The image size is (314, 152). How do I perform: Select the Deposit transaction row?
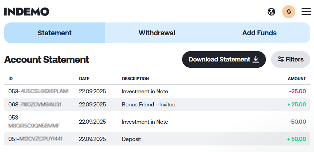pos(157,139)
